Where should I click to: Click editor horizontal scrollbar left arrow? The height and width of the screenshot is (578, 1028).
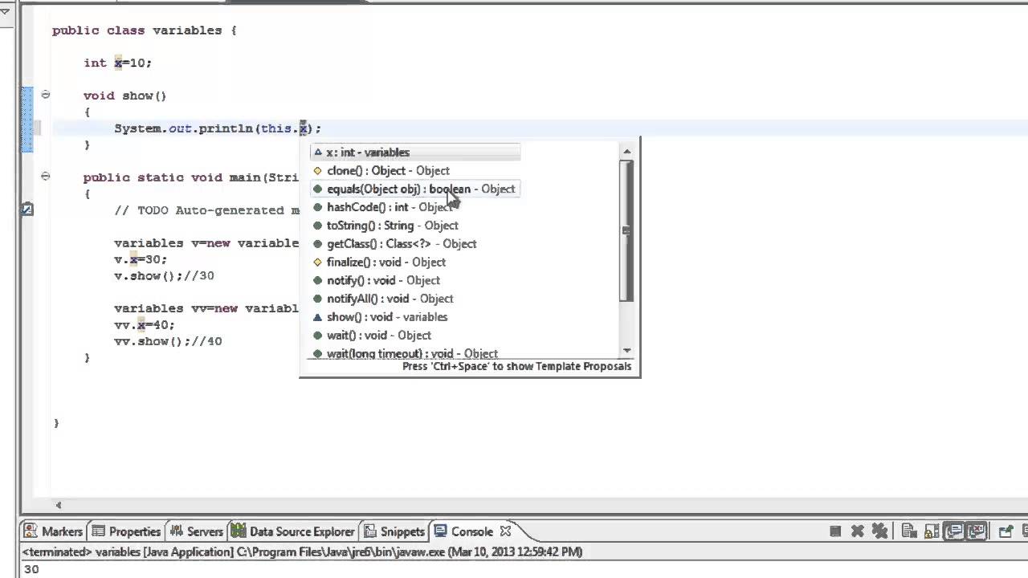58,505
